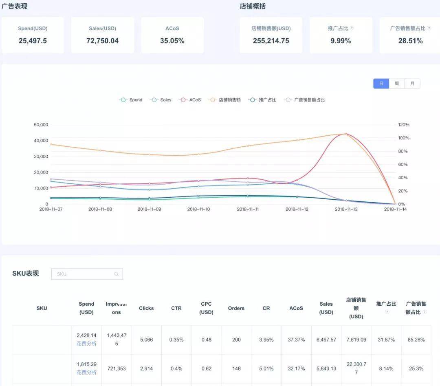Toggle the 广告销售额占比 series in chart legend

click(x=304, y=100)
